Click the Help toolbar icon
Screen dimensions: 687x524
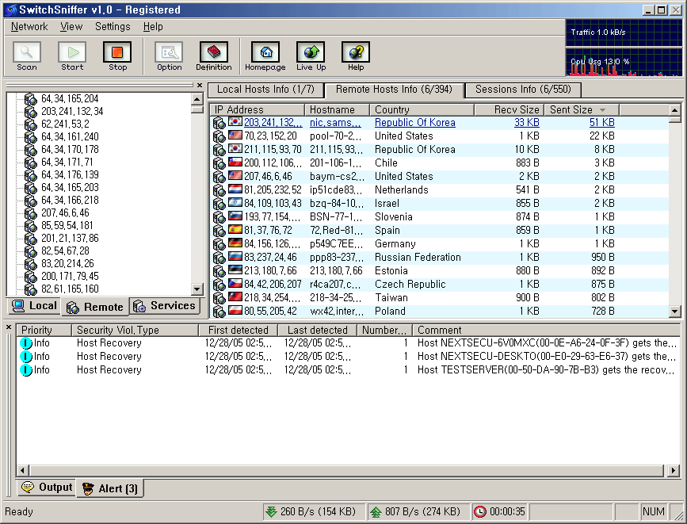[x=356, y=52]
